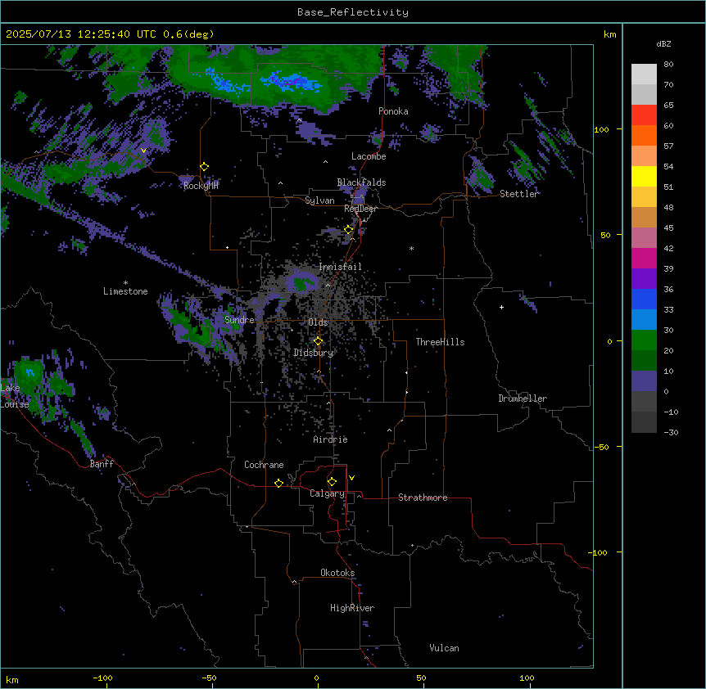Image resolution: width=706 pixels, height=689 pixels.
Task: Pick the purple swatch below 39 dBZ
Action: point(644,279)
